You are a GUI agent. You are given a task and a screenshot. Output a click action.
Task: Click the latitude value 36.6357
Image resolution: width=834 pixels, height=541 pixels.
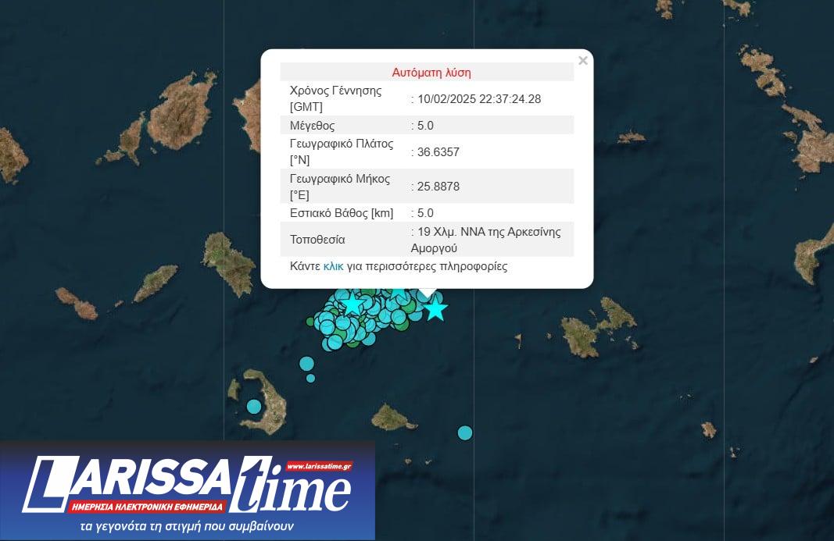[438, 152]
